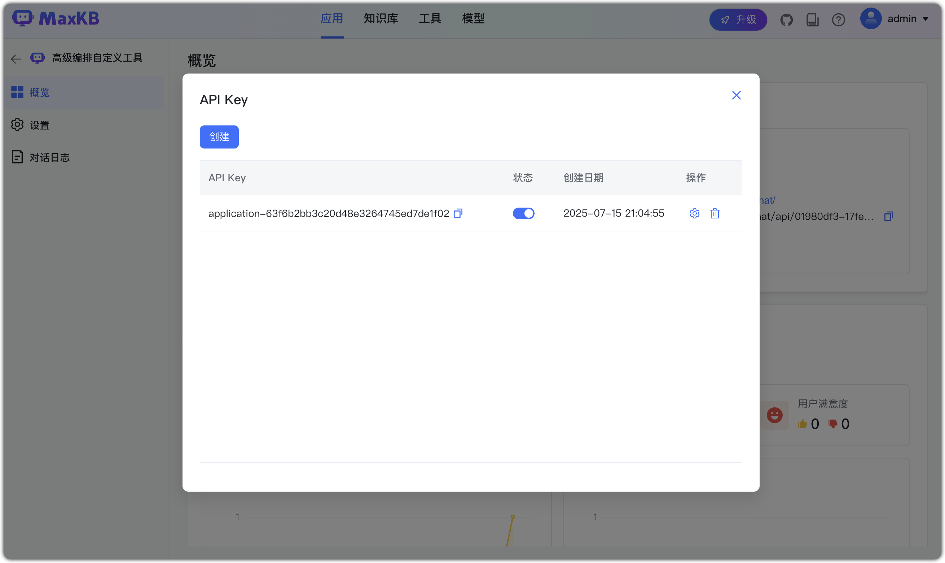Click the 升级 upgrade button
Viewport: 945px width, 563px height.
tap(738, 19)
